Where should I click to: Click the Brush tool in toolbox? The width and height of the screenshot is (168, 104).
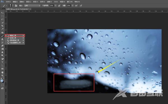(2, 36)
